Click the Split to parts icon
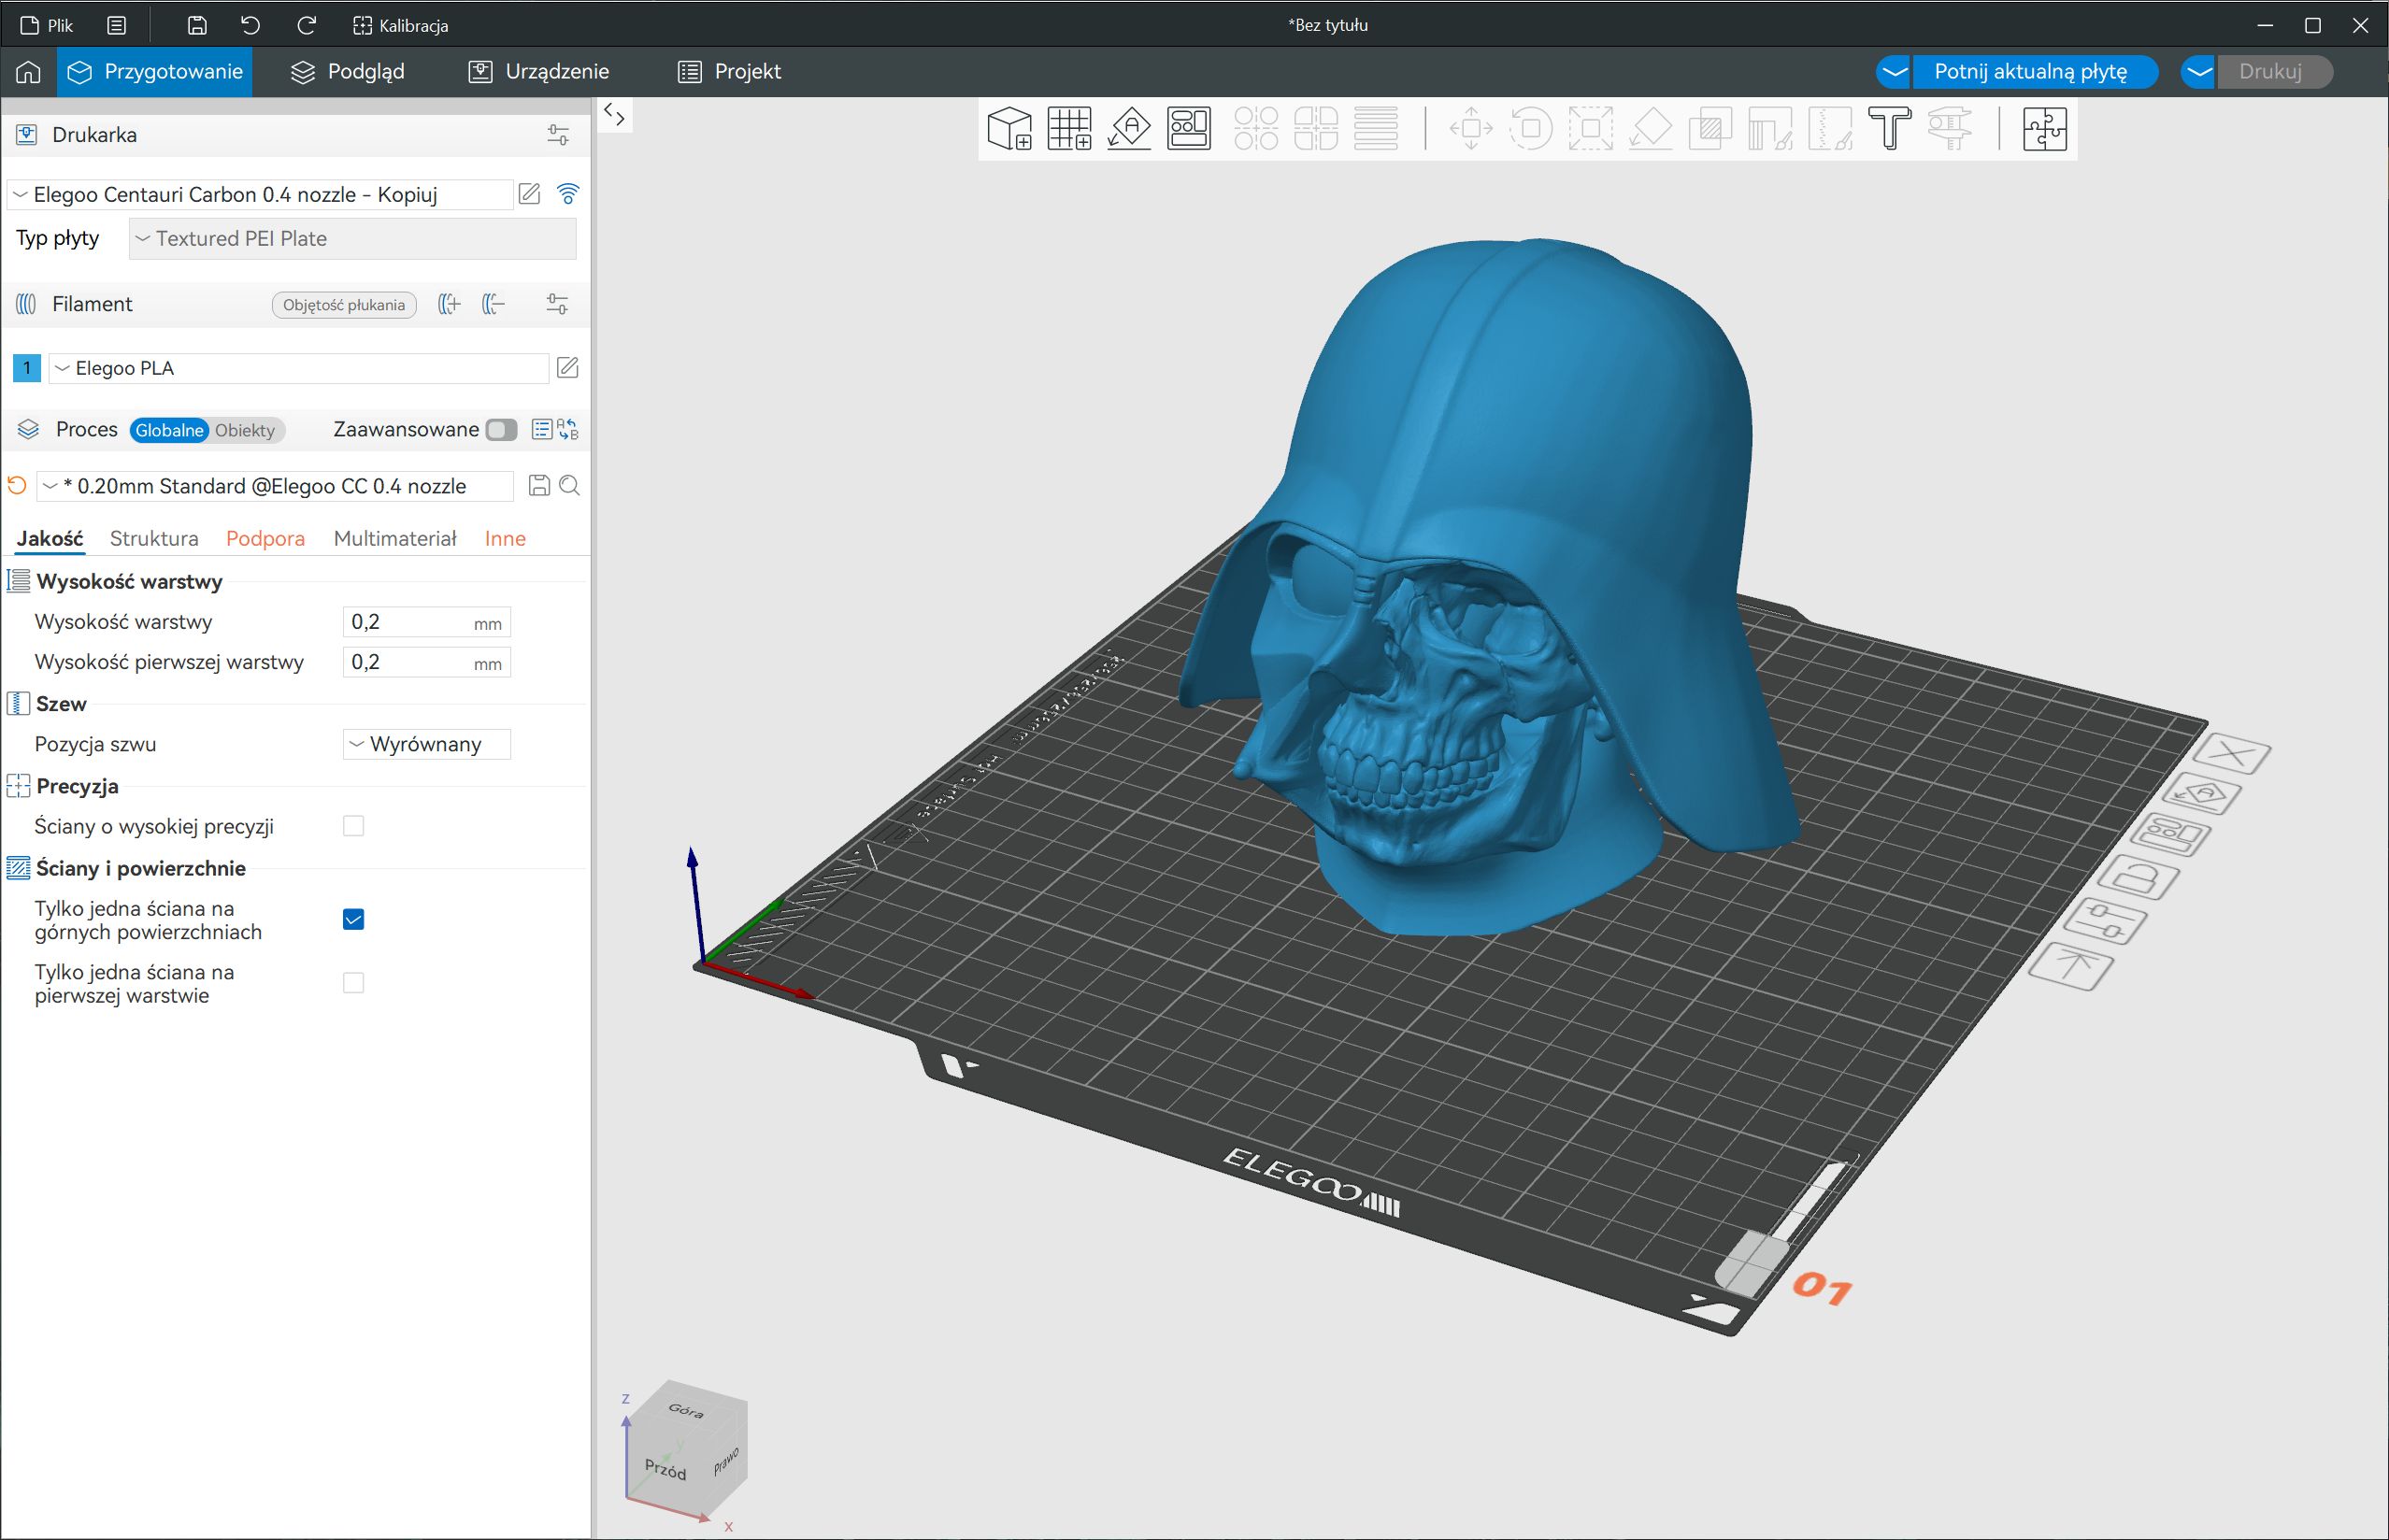This screenshot has width=2389, height=1540. coord(1316,128)
